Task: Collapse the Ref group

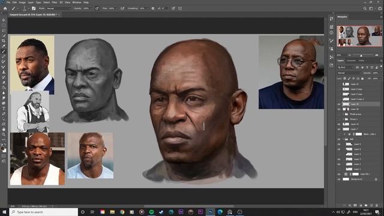Action: pos(343,139)
